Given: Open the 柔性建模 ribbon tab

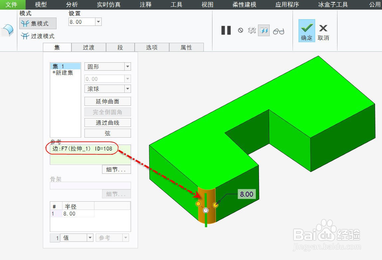Looking at the screenshot, I should [x=244, y=5].
